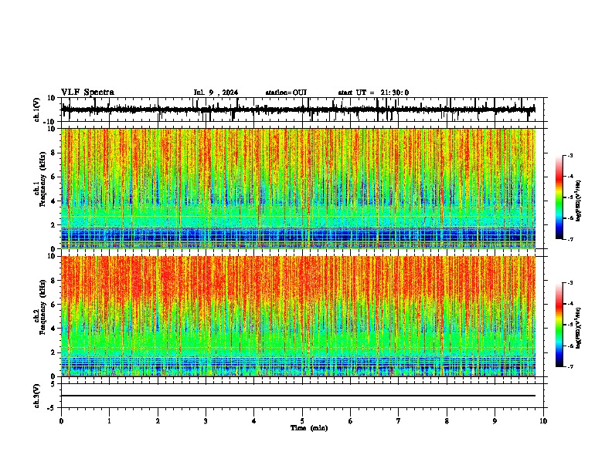This screenshot has height=472, width=612.
Task: Click the ch.1 "Frequency (kHz)" axis label
Action: click(42, 180)
